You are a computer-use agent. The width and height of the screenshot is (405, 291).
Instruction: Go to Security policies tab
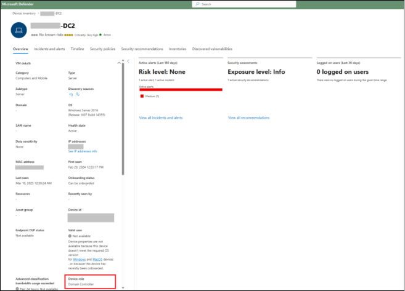[102, 49]
